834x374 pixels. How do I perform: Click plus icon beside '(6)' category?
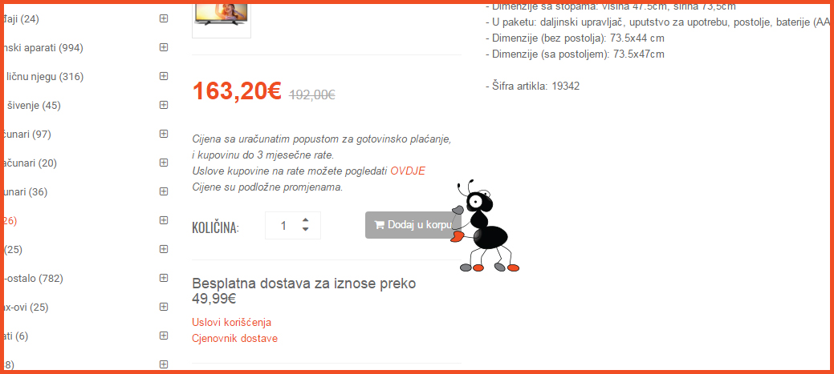point(163,336)
